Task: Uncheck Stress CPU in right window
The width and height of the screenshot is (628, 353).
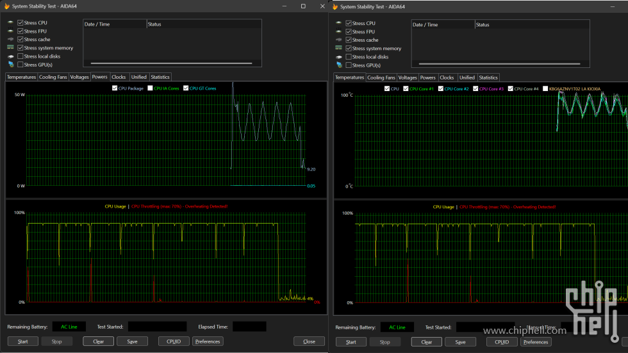Action: [349, 23]
